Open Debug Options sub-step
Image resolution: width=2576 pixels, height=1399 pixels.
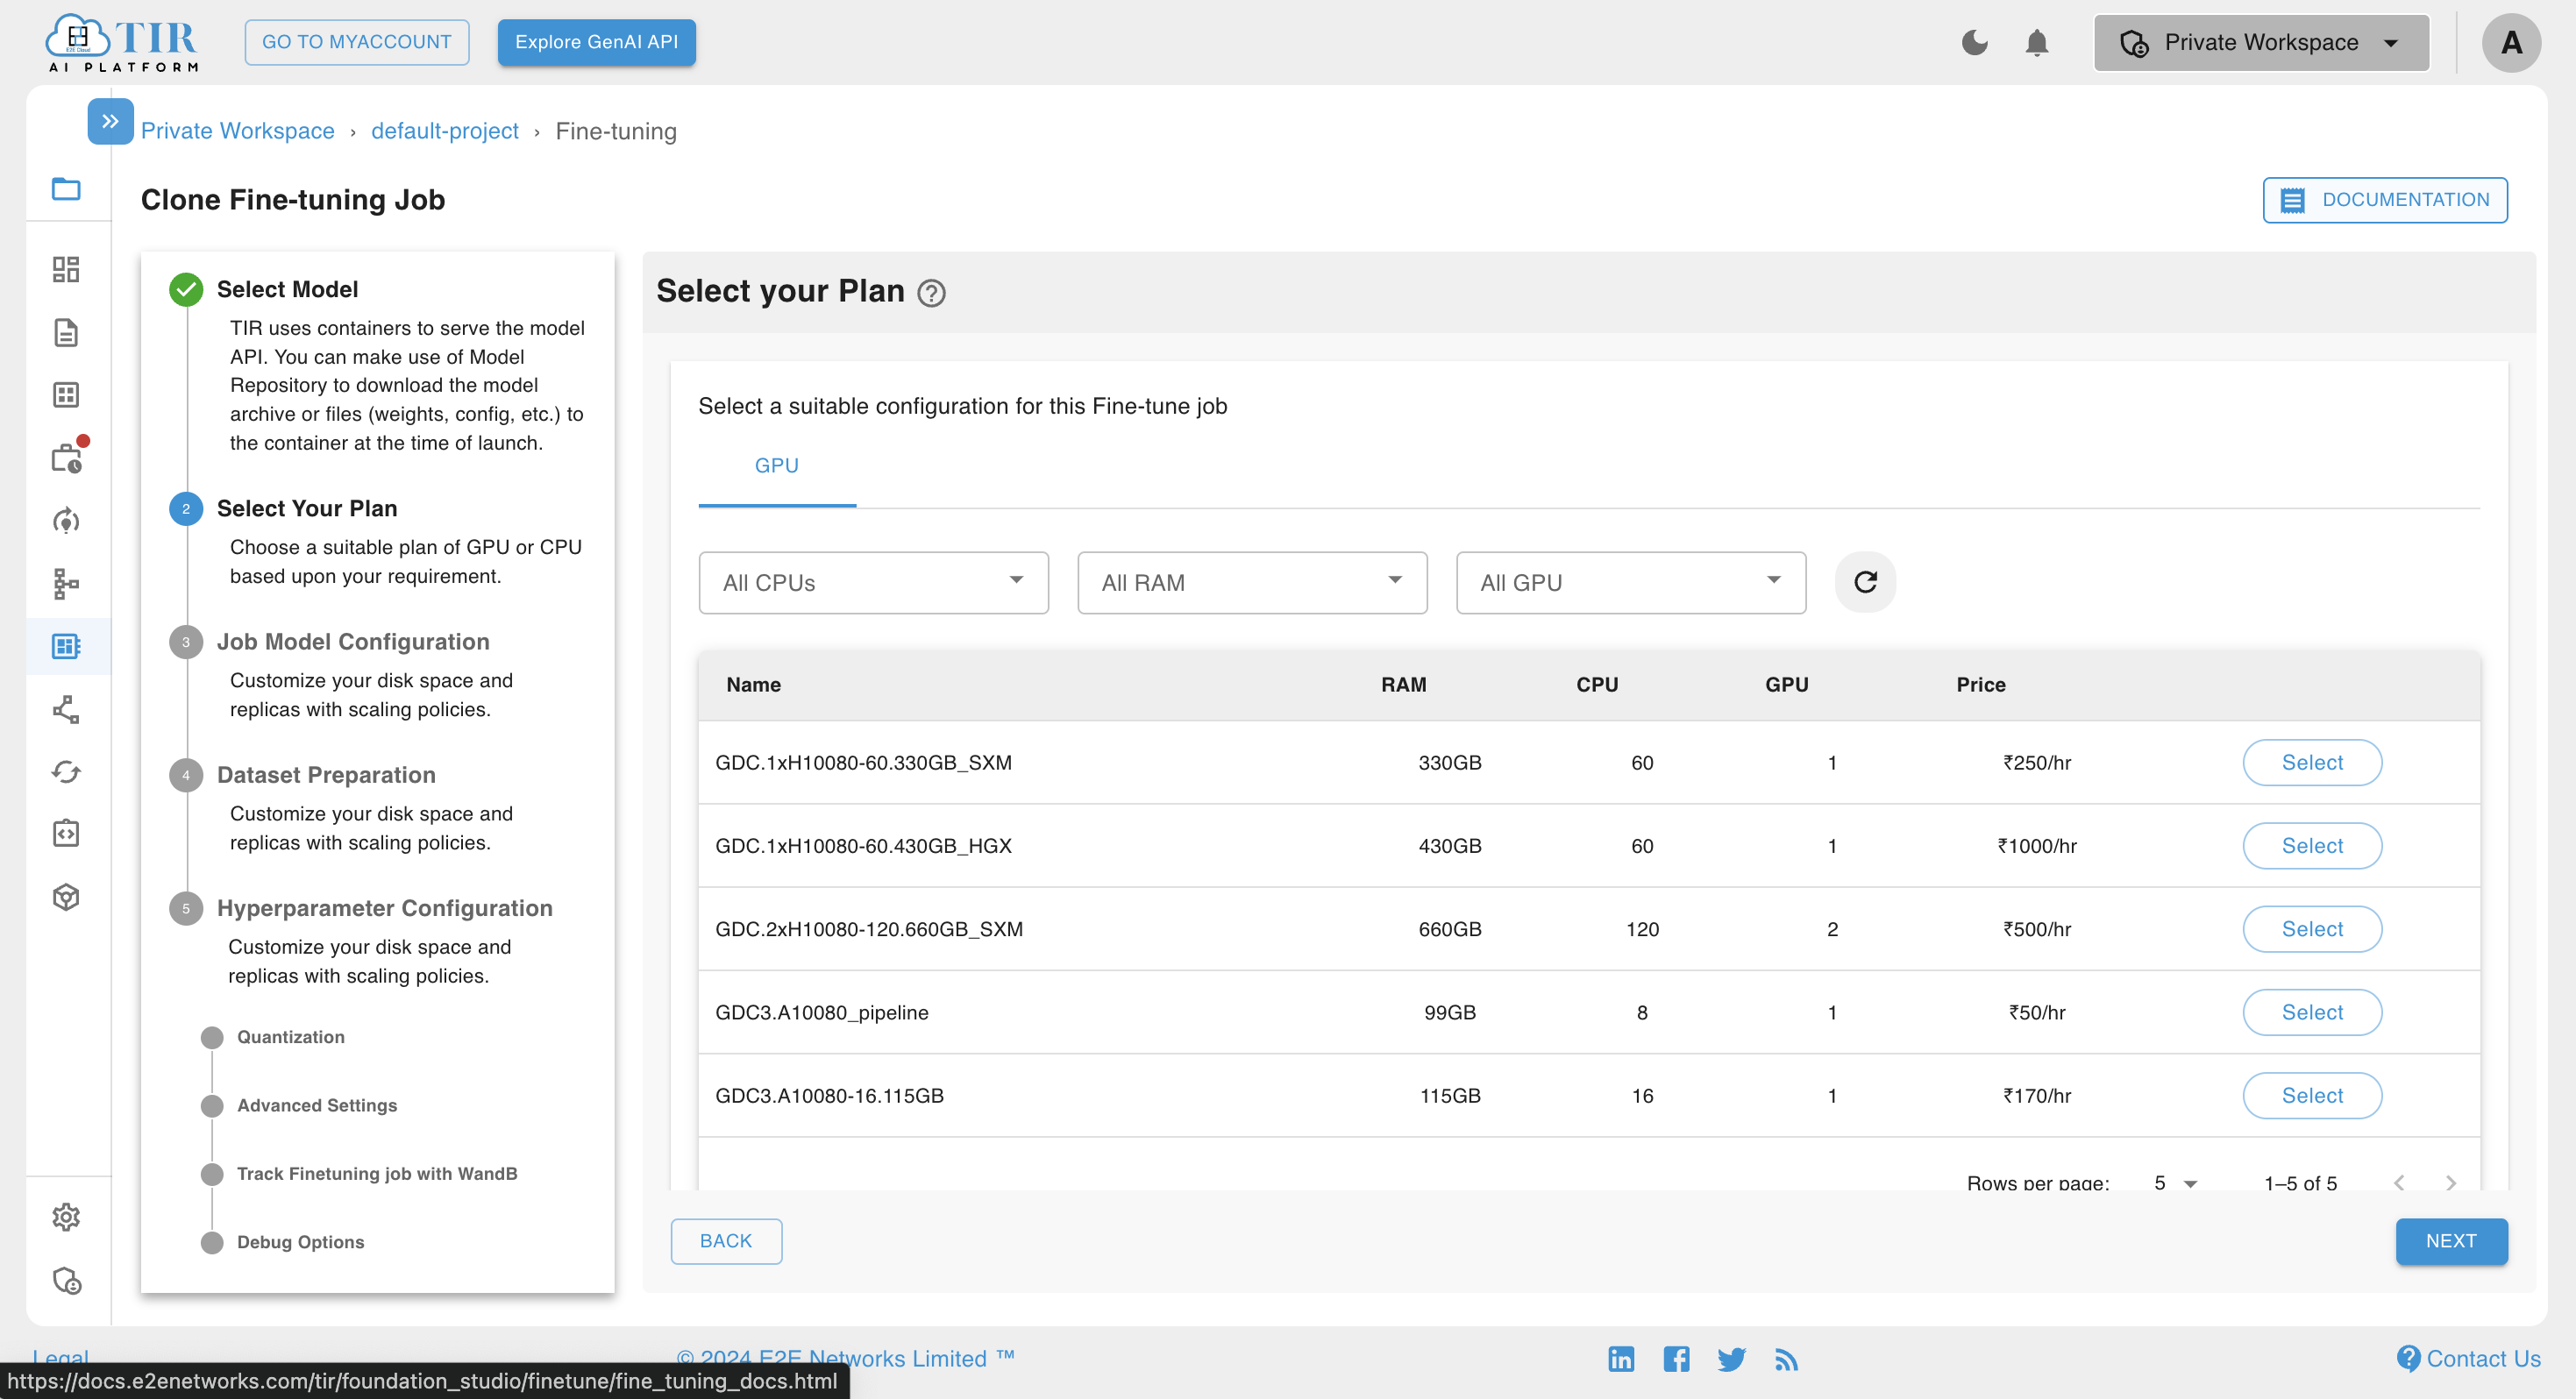point(300,1242)
